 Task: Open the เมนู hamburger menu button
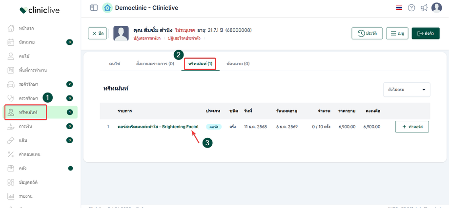[397, 33]
